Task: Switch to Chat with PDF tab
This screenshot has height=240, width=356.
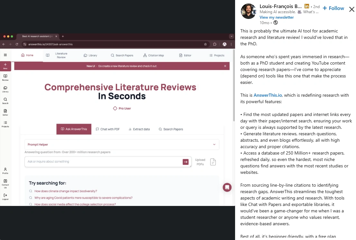Action: point(108,129)
